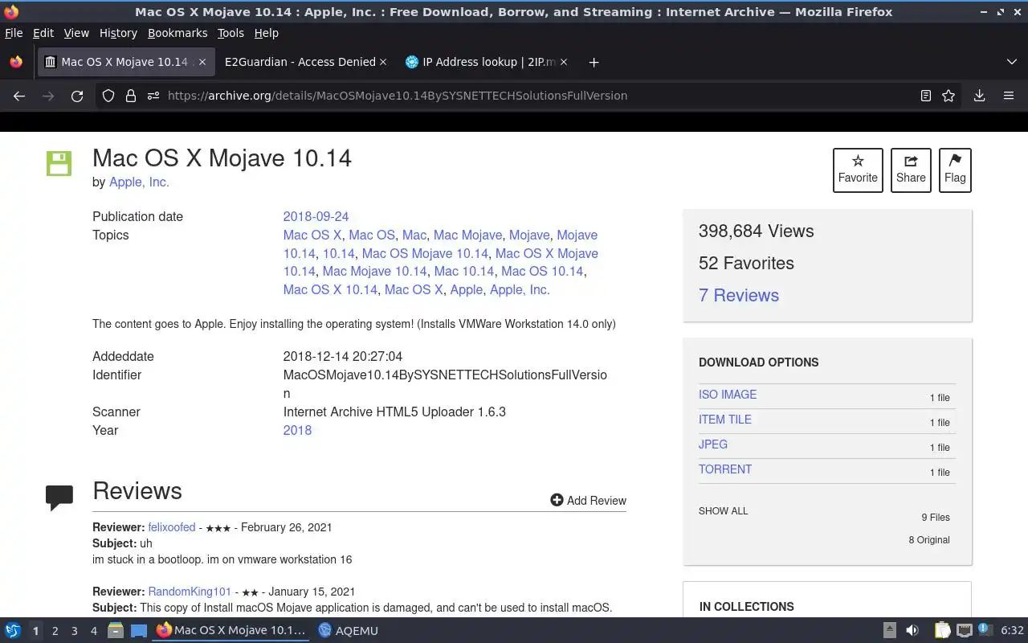Open the Firefox downloads panel
The image size is (1028, 643).
pyautogui.click(x=979, y=96)
